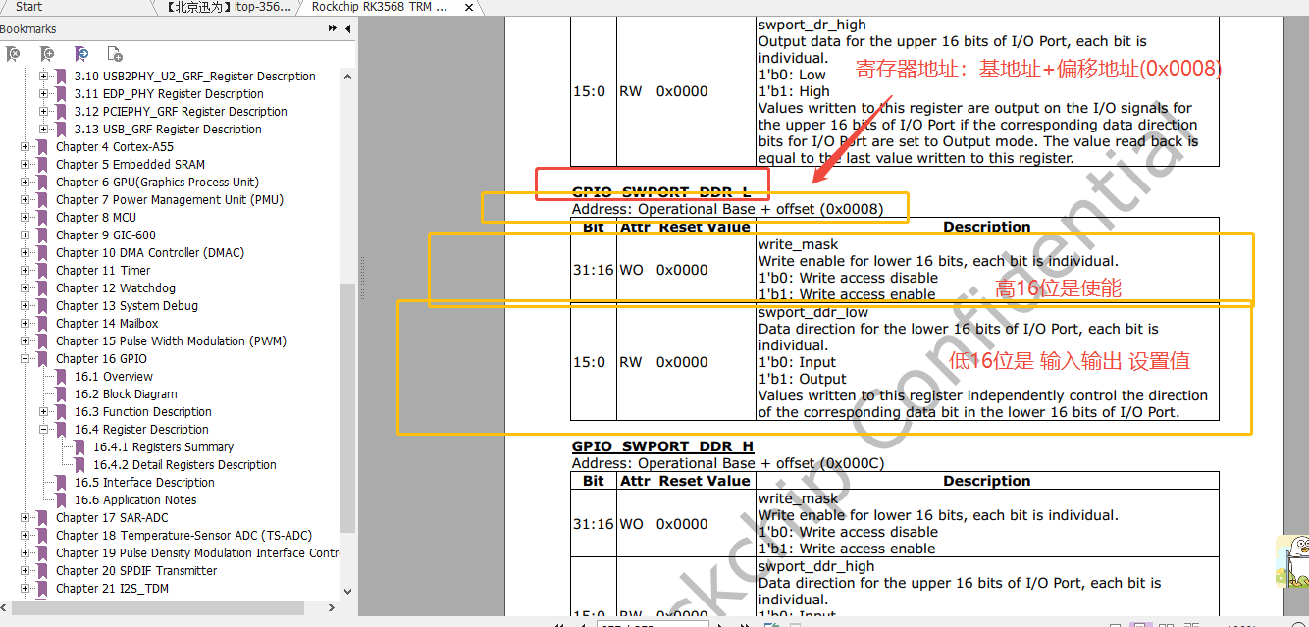Expand the 3.10 USB2PHY_U2_GRF_Register Description node

pyautogui.click(x=44, y=77)
